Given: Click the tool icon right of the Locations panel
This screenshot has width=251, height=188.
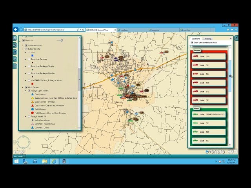Looking at the screenshot, I should pyautogui.click(x=236, y=38).
